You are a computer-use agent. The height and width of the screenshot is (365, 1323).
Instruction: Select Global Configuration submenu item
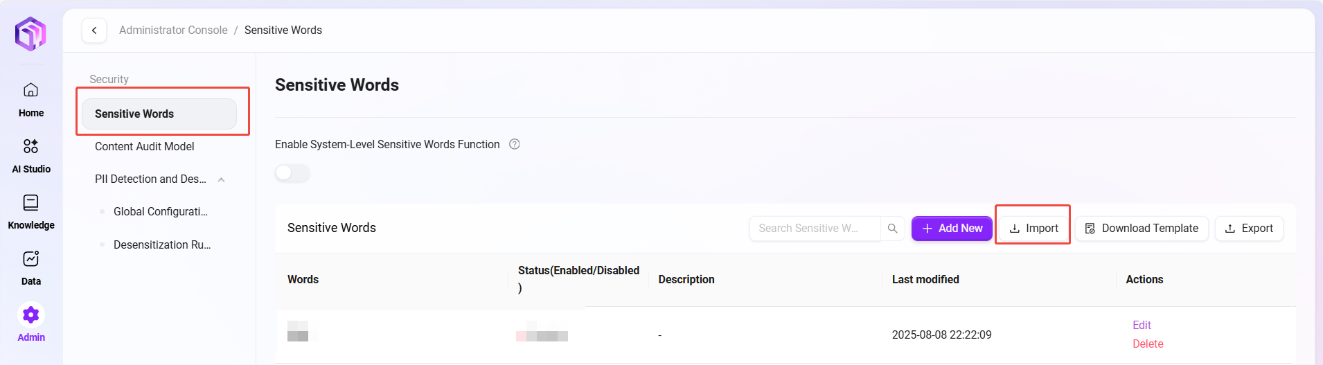[160, 211]
